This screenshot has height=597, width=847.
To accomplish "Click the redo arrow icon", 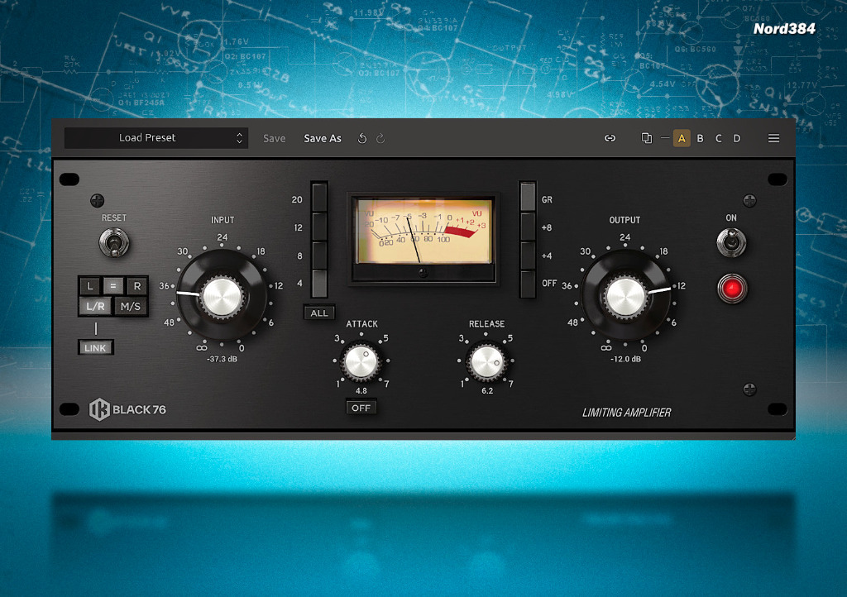I will click(x=380, y=139).
